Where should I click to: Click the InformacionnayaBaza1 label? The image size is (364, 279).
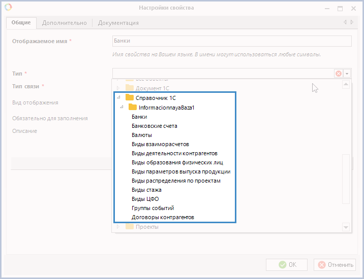[x=166, y=108]
